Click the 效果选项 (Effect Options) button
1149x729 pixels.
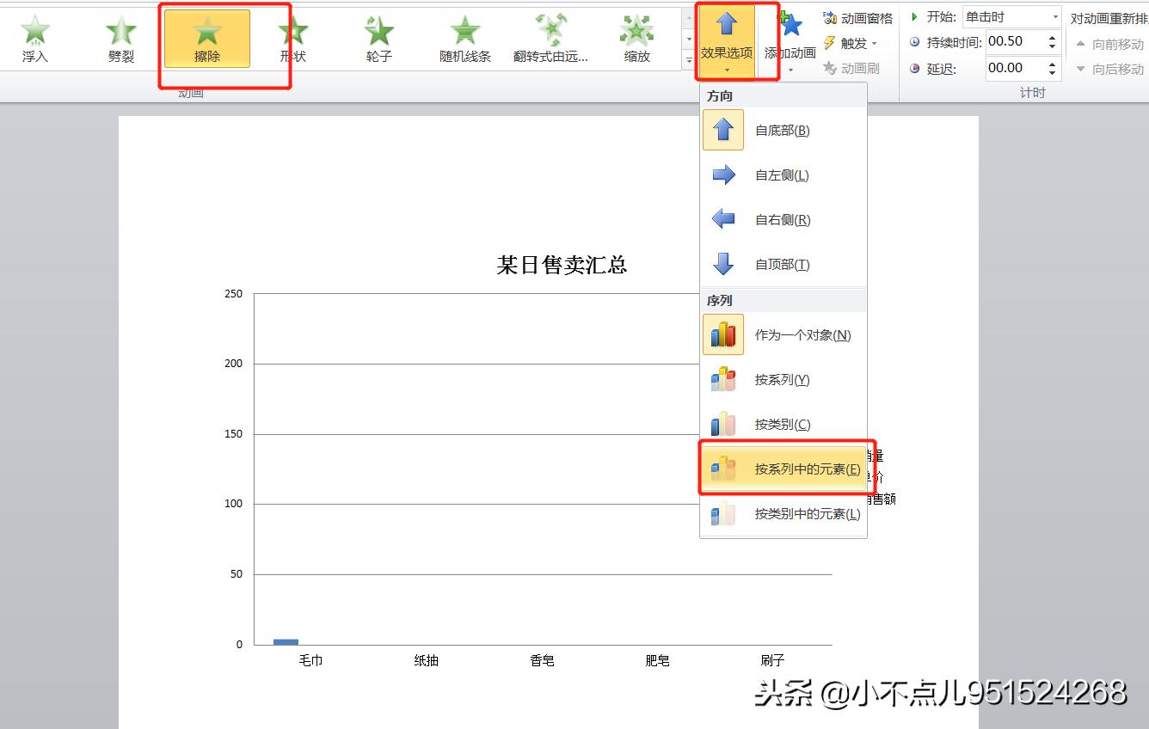point(725,34)
